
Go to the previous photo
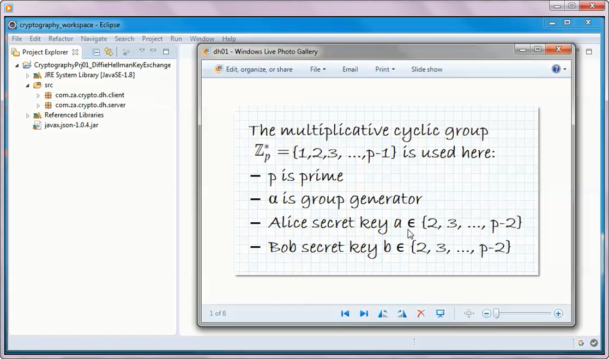[x=345, y=313]
